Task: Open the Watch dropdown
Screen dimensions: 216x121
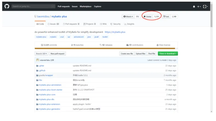Action: coord(128,16)
